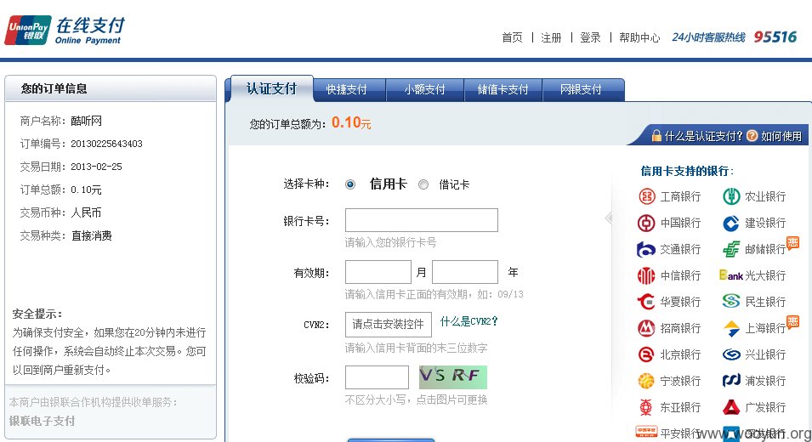The width and height of the screenshot is (812, 442).
Task: Switch to the 储值卡支付 tab
Action: 503,89
